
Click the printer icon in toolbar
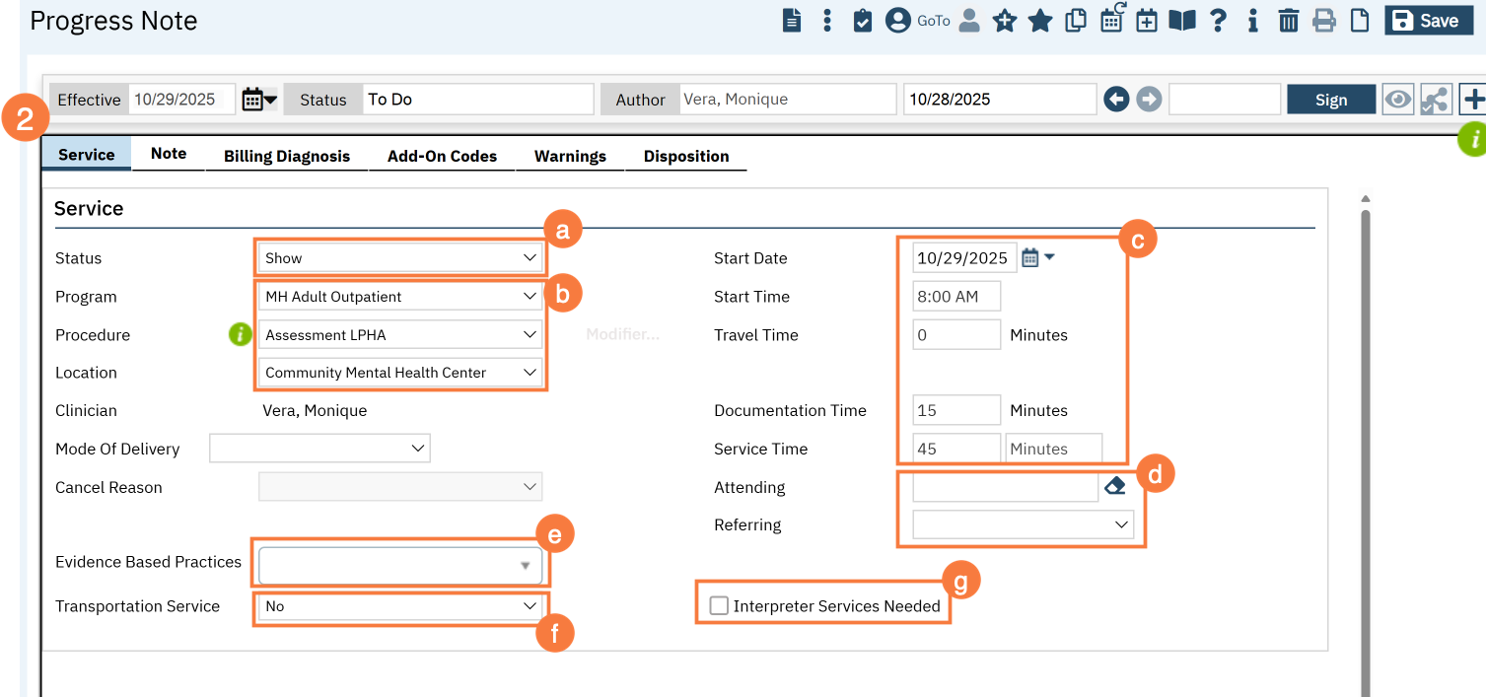(x=1323, y=21)
